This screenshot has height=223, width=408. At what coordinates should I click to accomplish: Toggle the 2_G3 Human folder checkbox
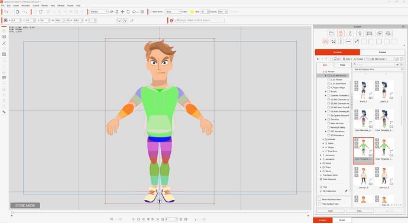[329, 80]
